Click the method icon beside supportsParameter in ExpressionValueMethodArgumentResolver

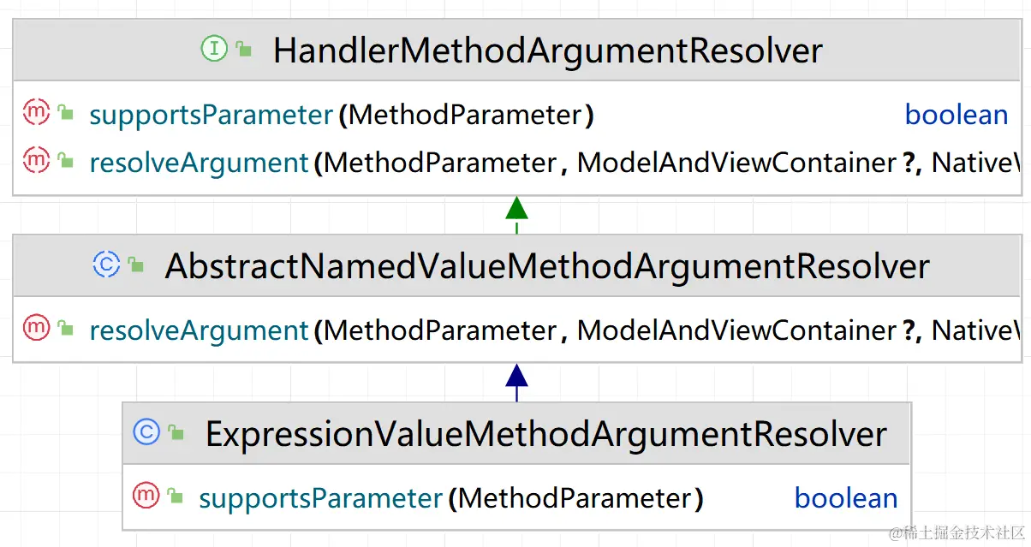pos(146,496)
